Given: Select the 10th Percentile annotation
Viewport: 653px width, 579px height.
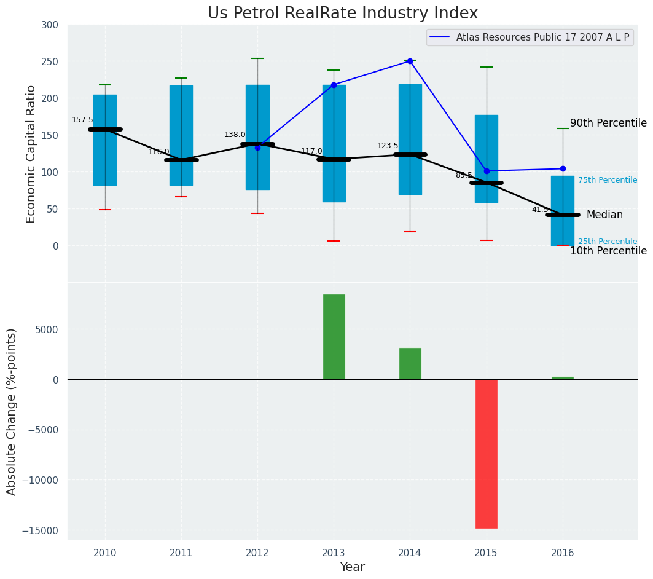Looking at the screenshot, I should [x=608, y=251].
